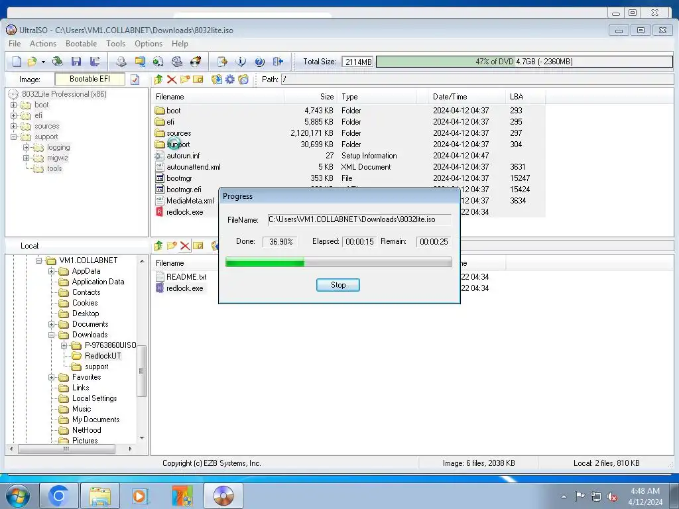Click the Open file toolbar icon
Viewport: 679px width, 509px height.
(x=32, y=62)
